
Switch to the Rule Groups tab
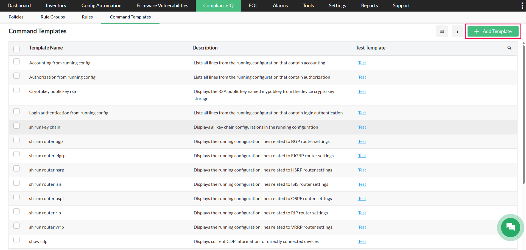tap(53, 17)
